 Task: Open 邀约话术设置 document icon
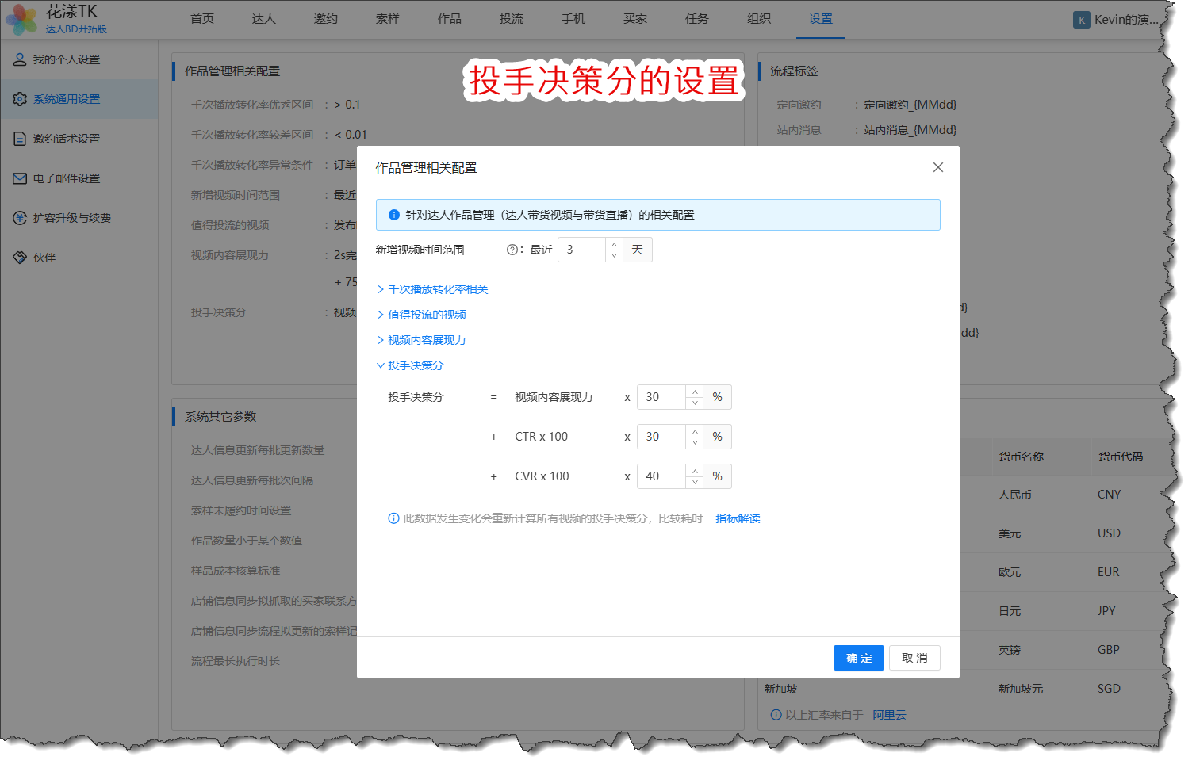coord(20,139)
